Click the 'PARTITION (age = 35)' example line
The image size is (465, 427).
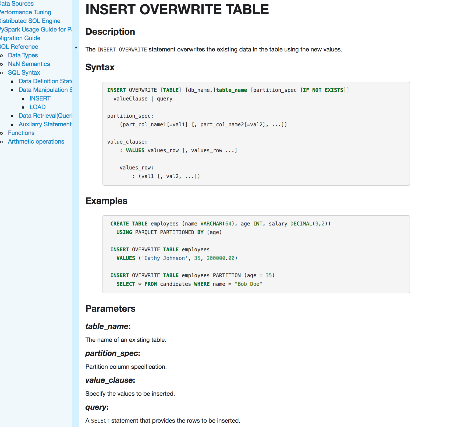pos(192,275)
